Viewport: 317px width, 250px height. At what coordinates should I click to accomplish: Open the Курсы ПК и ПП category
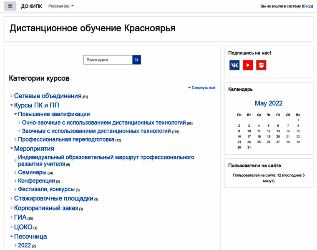(x=37, y=105)
